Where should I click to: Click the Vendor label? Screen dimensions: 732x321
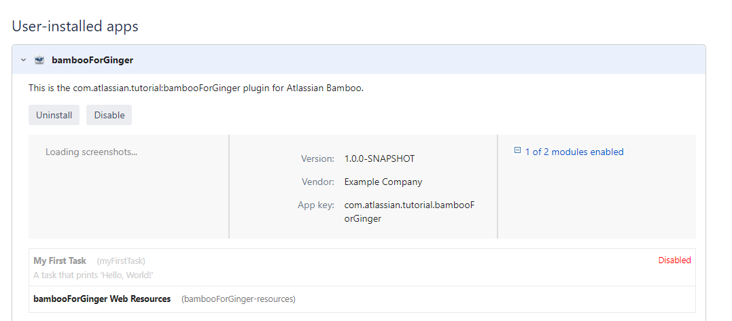coord(318,182)
